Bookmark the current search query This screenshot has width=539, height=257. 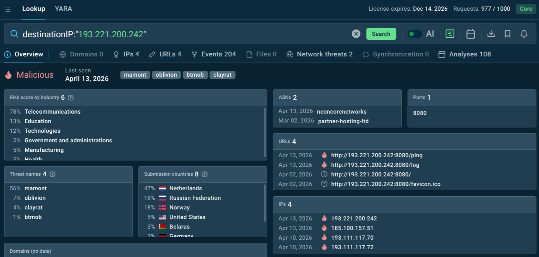[507, 34]
